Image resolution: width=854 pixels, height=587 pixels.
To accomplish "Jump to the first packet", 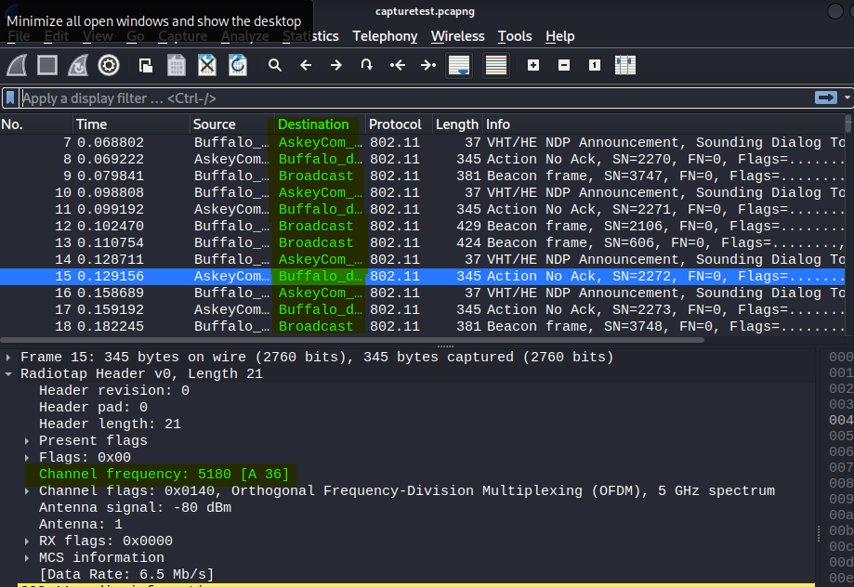I will coord(398,65).
